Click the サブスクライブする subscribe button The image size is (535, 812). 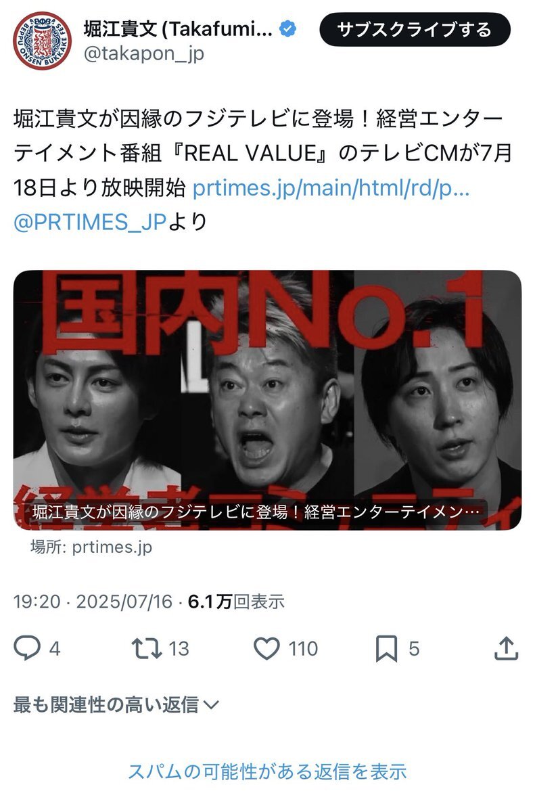pyautogui.click(x=415, y=30)
